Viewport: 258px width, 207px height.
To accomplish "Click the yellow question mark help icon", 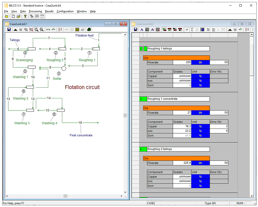I will point(25,16).
